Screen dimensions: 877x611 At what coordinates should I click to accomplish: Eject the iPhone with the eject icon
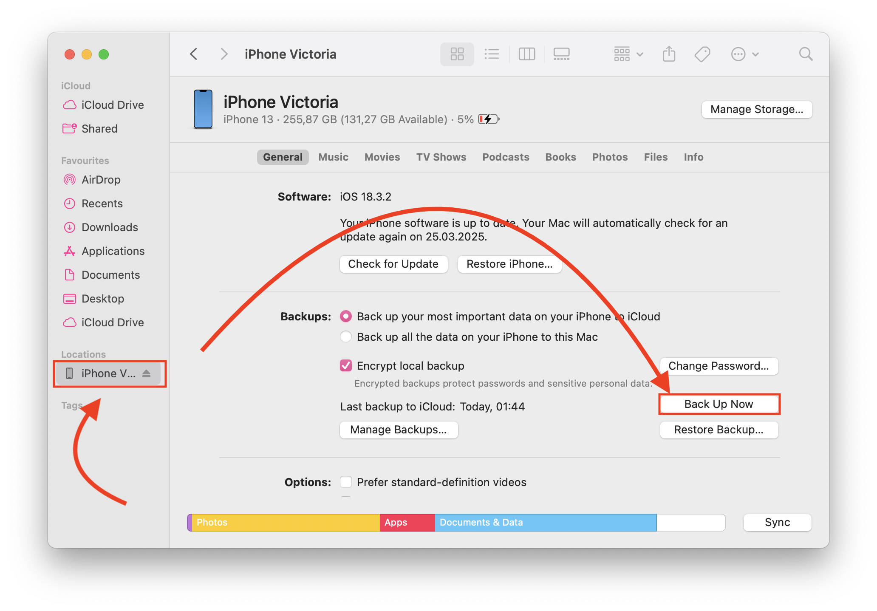[147, 373]
